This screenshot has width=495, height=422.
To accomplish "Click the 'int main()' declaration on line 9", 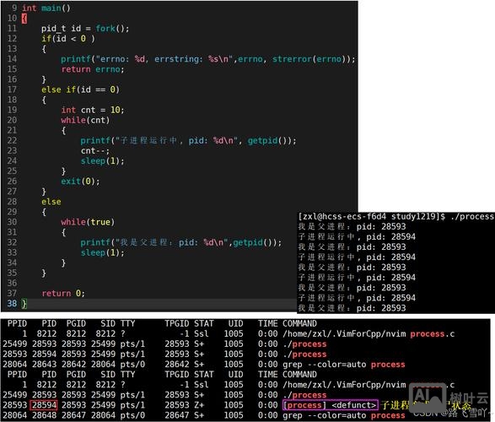I will 46,8.
